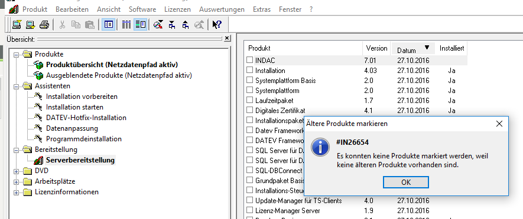Tick the Lizenz-Manager Server checkbox
Image resolution: width=523 pixels, height=219 pixels.
250,210
